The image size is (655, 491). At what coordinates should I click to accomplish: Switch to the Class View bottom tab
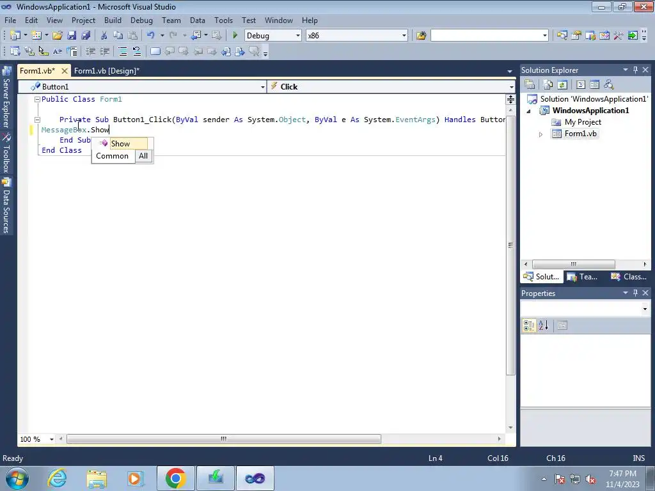tap(629, 276)
